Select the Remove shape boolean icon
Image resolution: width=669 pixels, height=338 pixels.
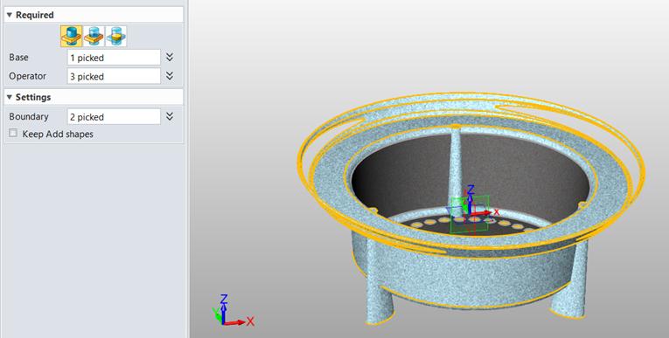point(94,36)
